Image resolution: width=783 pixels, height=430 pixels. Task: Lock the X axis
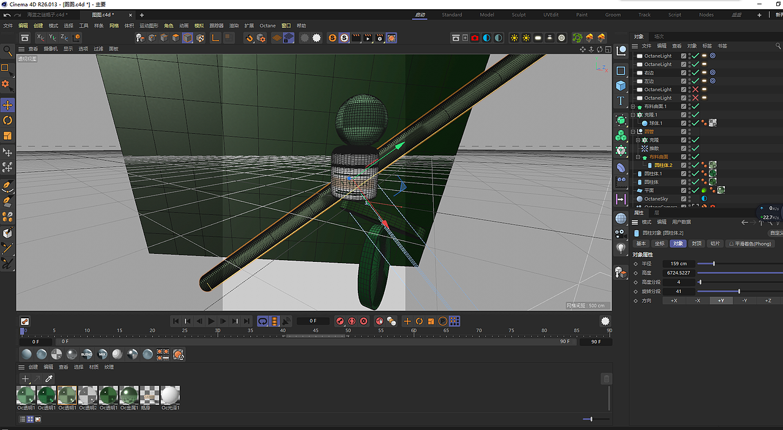(40, 38)
